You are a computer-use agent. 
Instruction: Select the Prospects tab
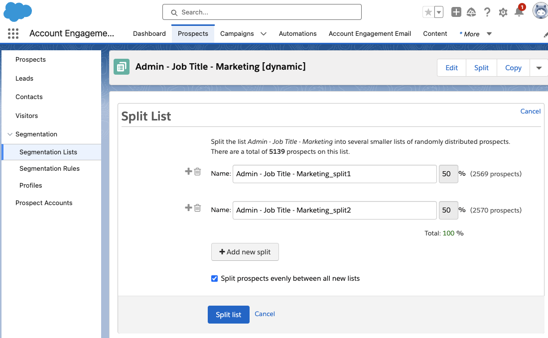[x=193, y=33]
